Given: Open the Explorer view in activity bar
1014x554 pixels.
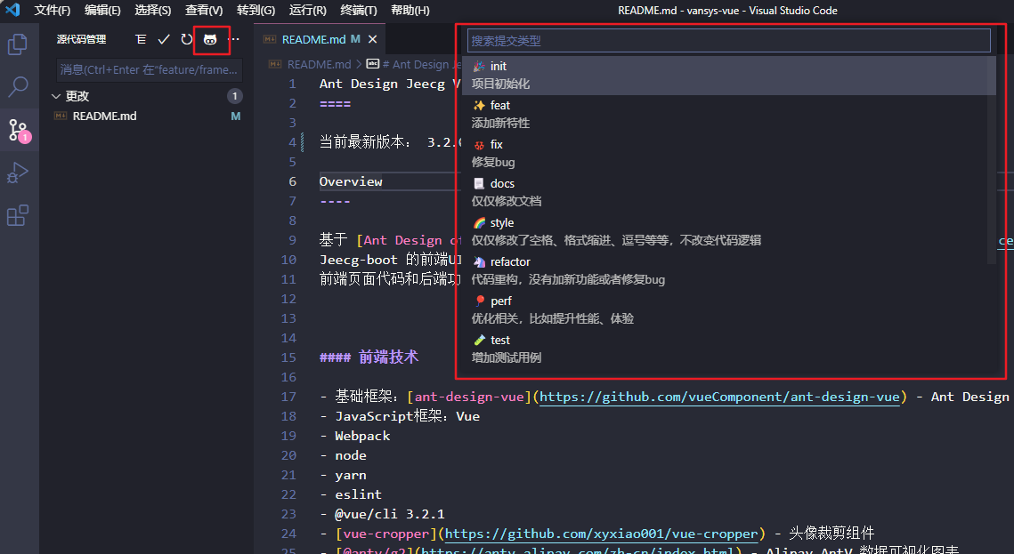Looking at the screenshot, I should [18, 44].
